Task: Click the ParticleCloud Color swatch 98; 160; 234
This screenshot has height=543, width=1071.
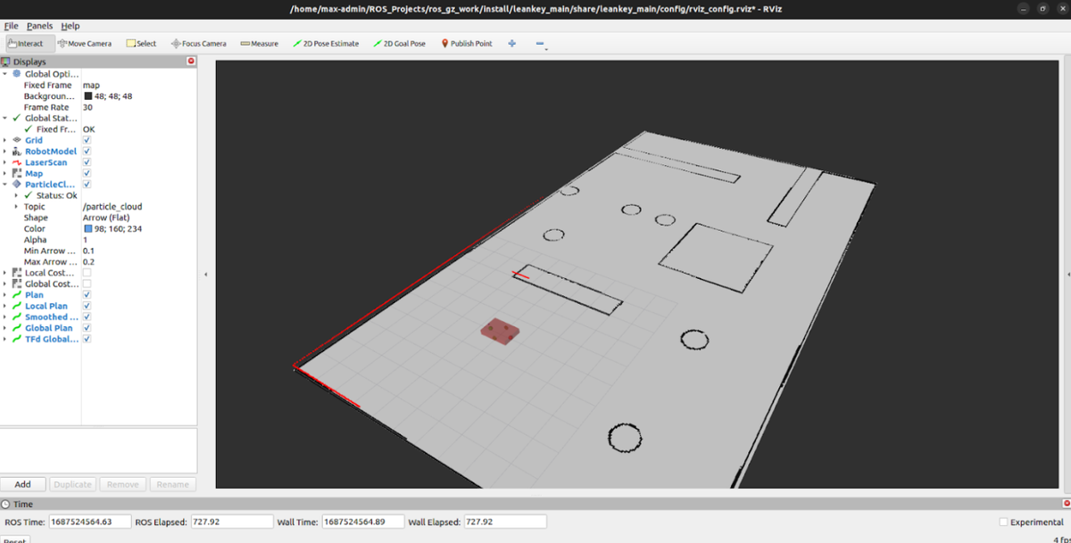Action: coord(88,229)
